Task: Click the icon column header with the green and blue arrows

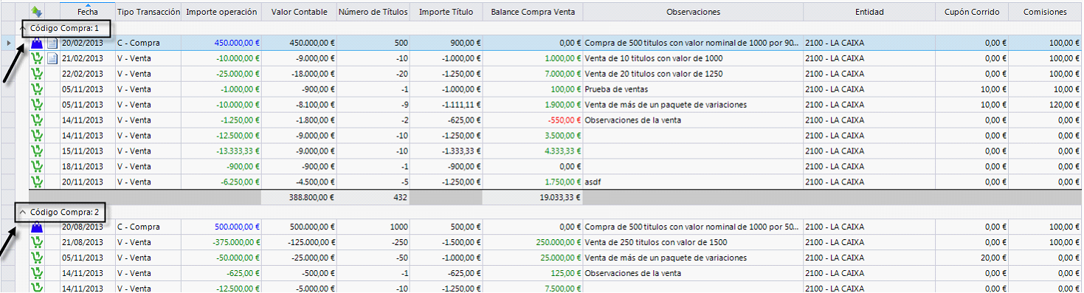Action: [37, 12]
